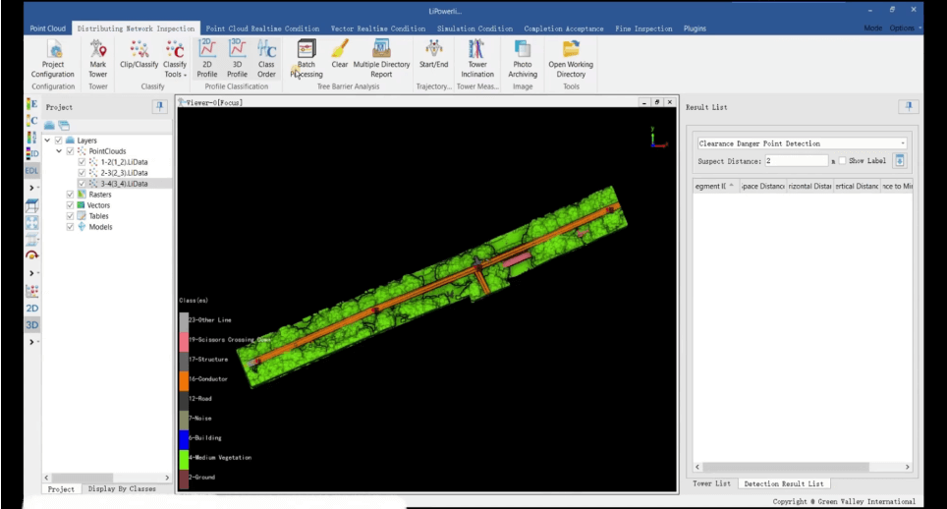Viewport: 947px width, 509px height.
Task: Click the Suspect Distance input field
Action: click(796, 161)
